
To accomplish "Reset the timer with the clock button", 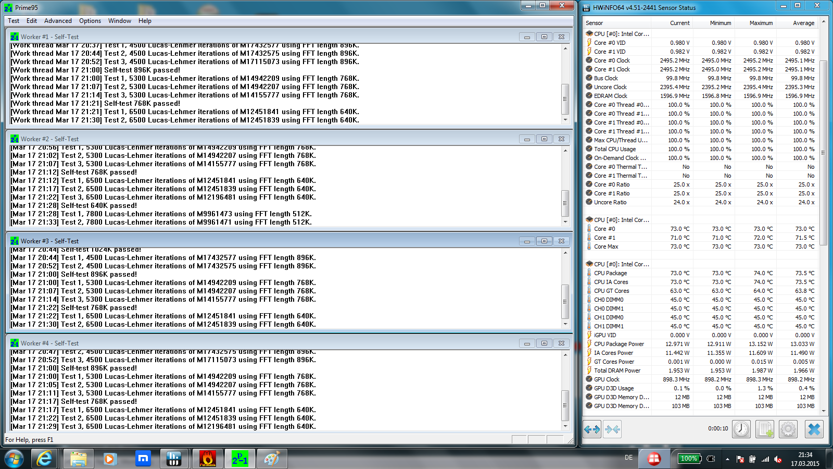I will pyautogui.click(x=741, y=429).
